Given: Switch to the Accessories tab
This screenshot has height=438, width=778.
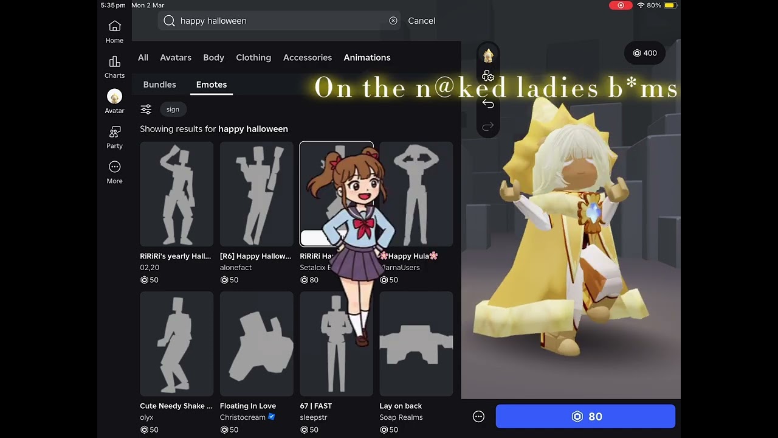Looking at the screenshot, I should [308, 58].
